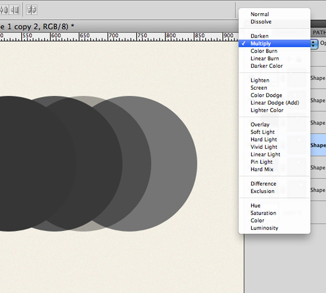Select Linear Dodge (Add) mode
Image resolution: width=326 pixels, height=293 pixels.
pyautogui.click(x=275, y=103)
